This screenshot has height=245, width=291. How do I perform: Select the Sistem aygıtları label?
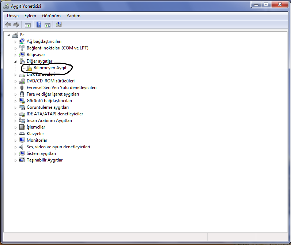click(x=41, y=153)
